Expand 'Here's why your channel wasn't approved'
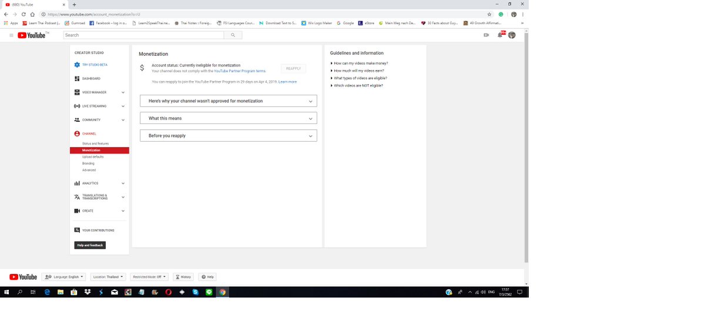 tap(229, 101)
